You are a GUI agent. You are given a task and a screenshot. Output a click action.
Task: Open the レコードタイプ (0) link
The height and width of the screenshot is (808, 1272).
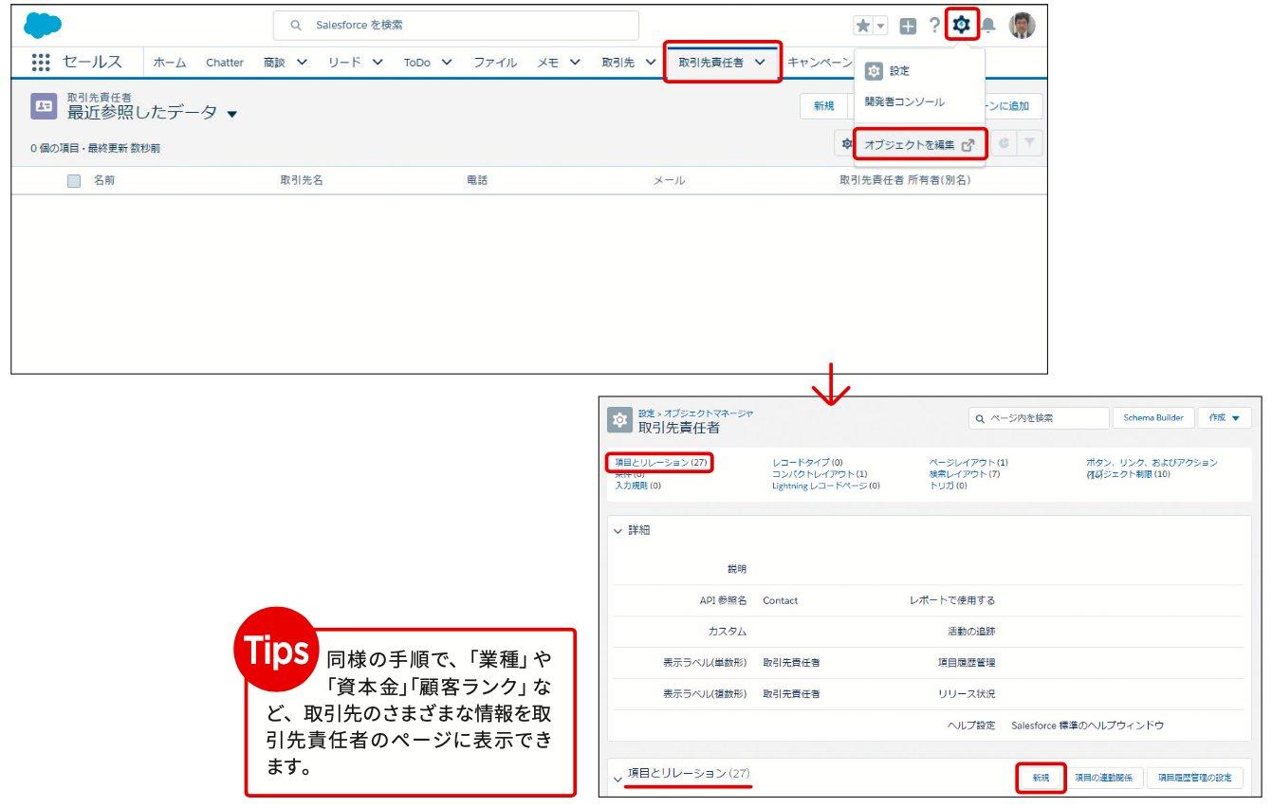[807, 463]
